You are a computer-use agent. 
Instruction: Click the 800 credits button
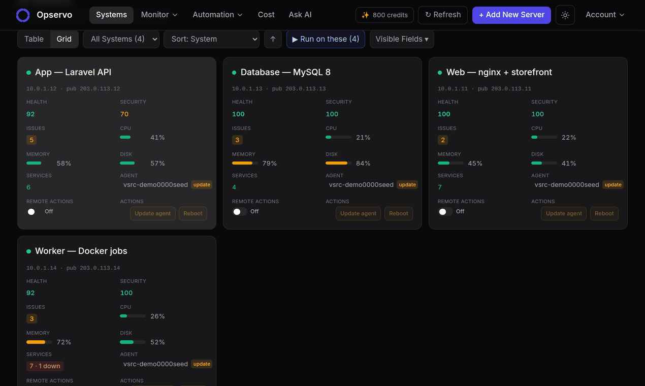(384, 15)
